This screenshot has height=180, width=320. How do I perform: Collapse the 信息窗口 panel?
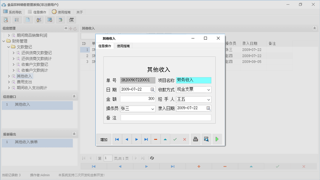pyautogui.click(x=75, y=96)
